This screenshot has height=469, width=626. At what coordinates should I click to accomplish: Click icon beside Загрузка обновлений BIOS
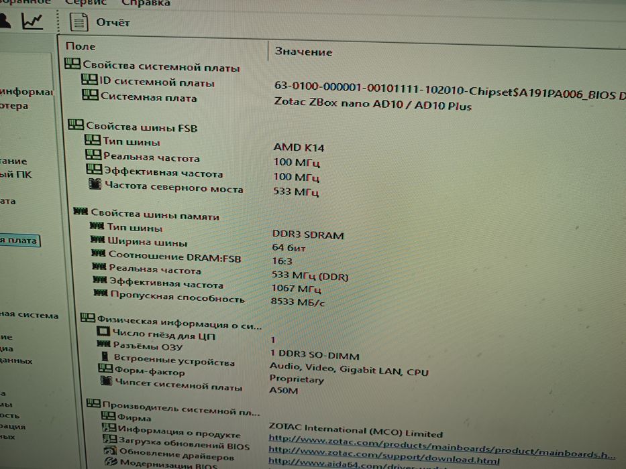click(110, 439)
